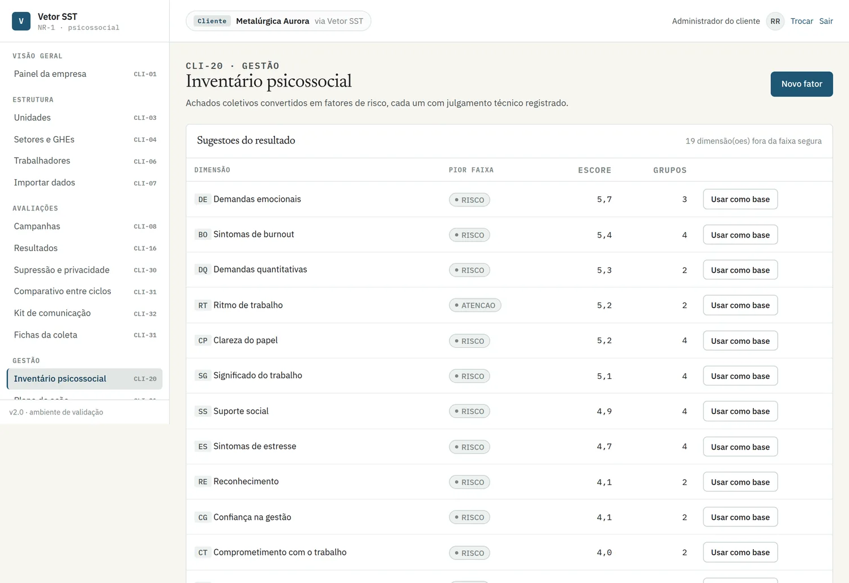Image resolution: width=849 pixels, height=583 pixels.
Task: Click the Novo fator button
Action: coord(801,84)
